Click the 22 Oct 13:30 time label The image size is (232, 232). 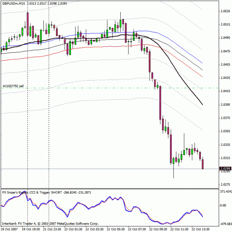pyautogui.click(x=200, y=229)
